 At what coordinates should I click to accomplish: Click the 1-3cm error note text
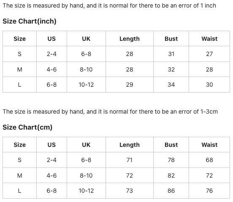(110, 112)
